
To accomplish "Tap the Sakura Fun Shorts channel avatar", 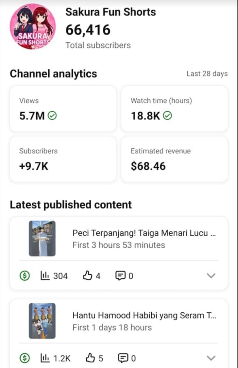I will coord(32,27).
